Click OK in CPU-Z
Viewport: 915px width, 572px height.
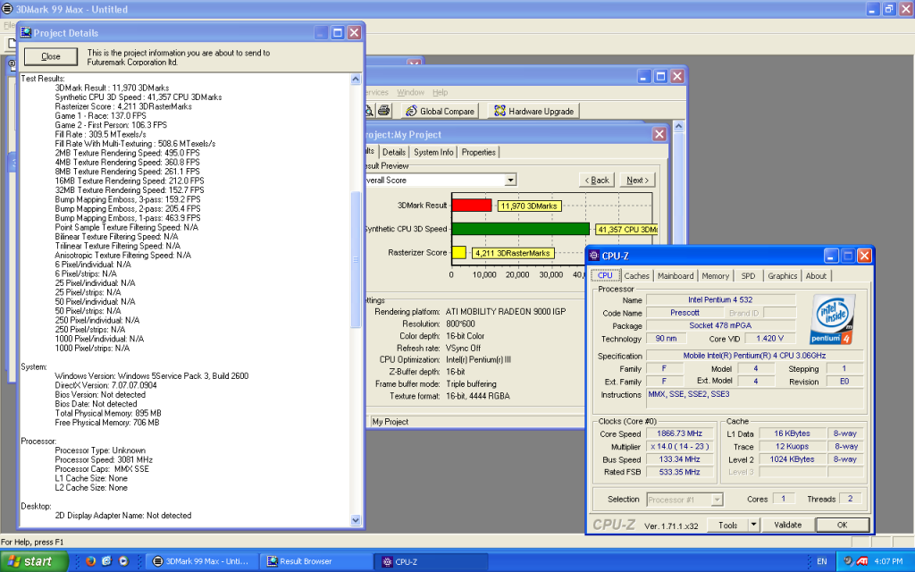[x=842, y=525]
